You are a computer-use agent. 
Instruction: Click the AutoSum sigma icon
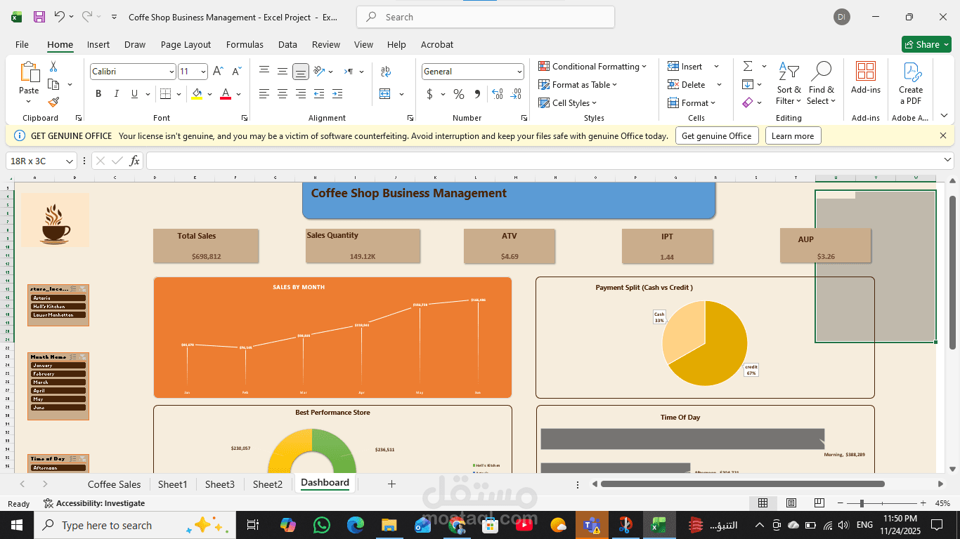748,66
